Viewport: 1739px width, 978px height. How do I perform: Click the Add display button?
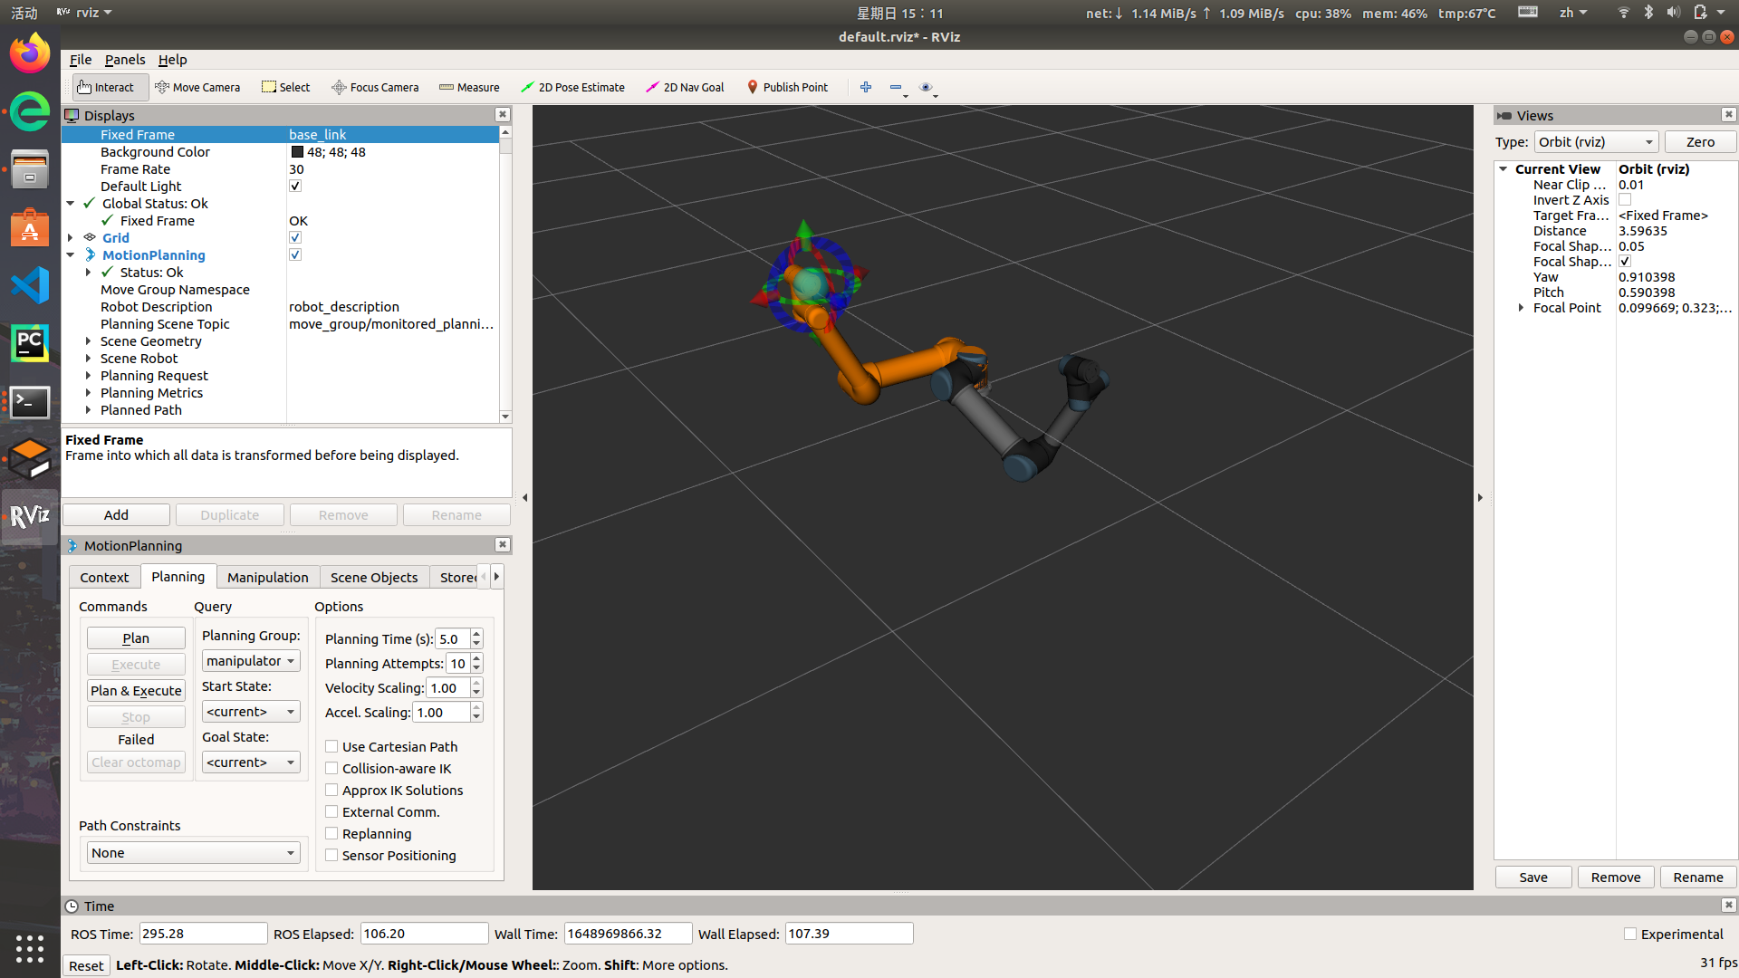point(116,515)
